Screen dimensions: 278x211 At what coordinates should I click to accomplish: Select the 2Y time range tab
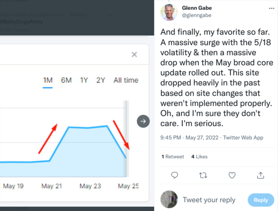click(x=100, y=81)
